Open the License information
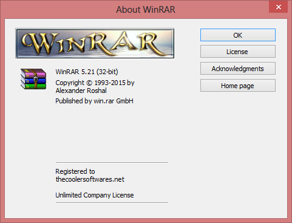Viewport: 292px width, 223px height. pos(238,52)
